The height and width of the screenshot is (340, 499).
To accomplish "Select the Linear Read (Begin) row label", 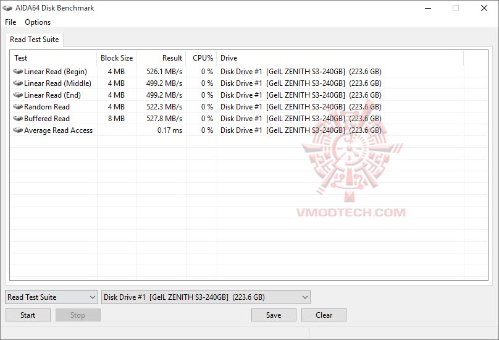I will [x=56, y=71].
